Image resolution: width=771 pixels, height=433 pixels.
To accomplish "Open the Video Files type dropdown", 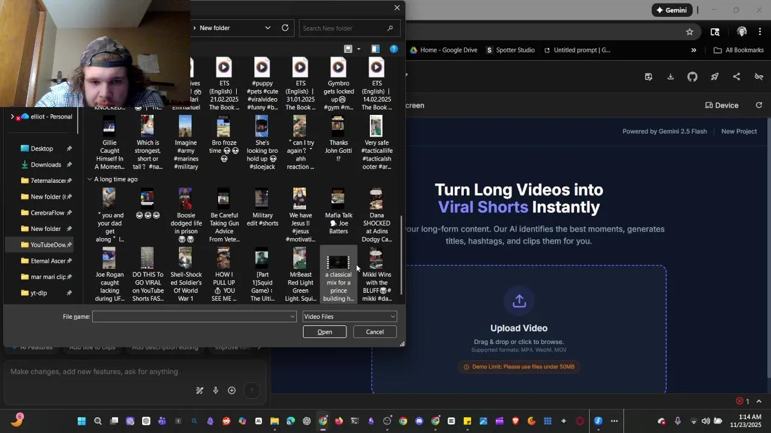I will click(349, 316).
